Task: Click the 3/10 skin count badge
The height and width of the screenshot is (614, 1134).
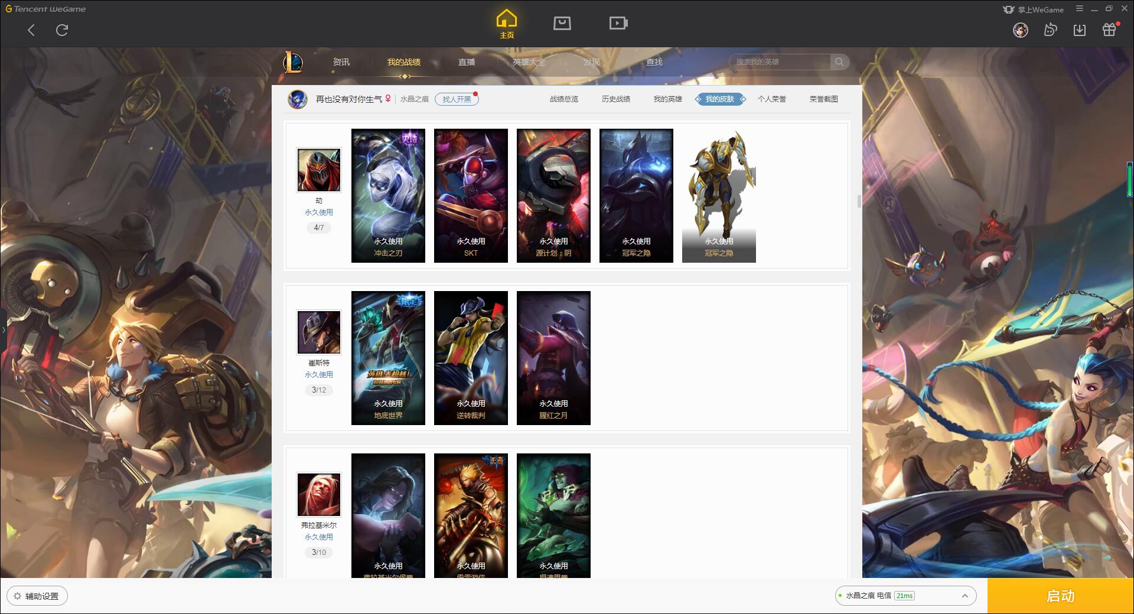Action: point(319,552)
